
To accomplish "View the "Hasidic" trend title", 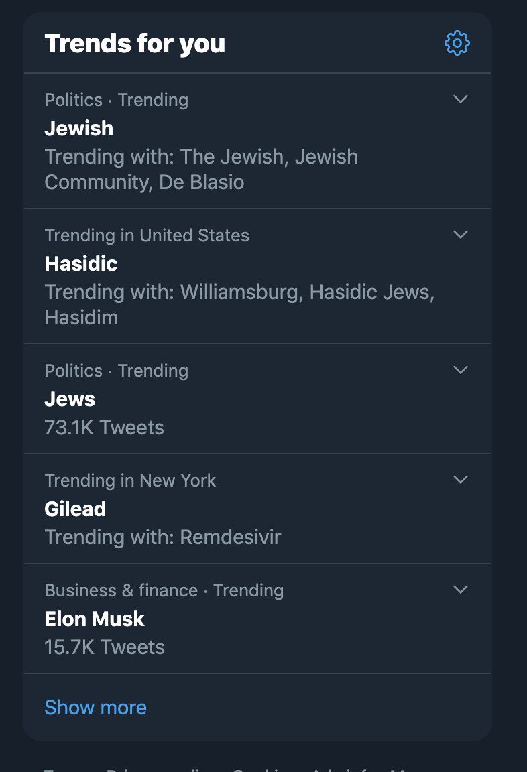I will coord(81,263).
